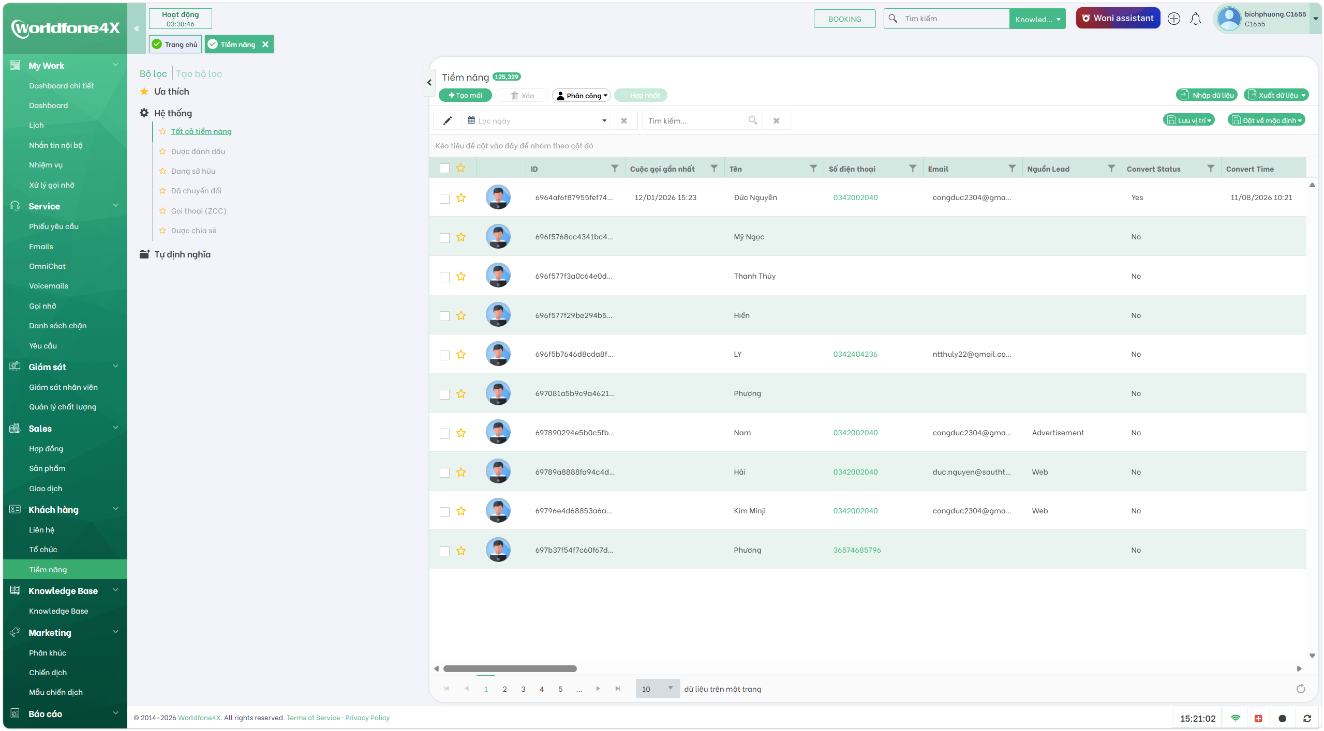Open the notification bell
1324x731 pixels.
[x=1195, y=19]
